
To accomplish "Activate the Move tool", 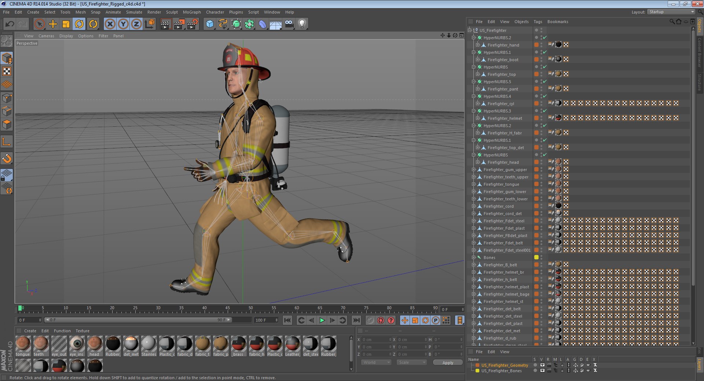I will click(53, 24).
